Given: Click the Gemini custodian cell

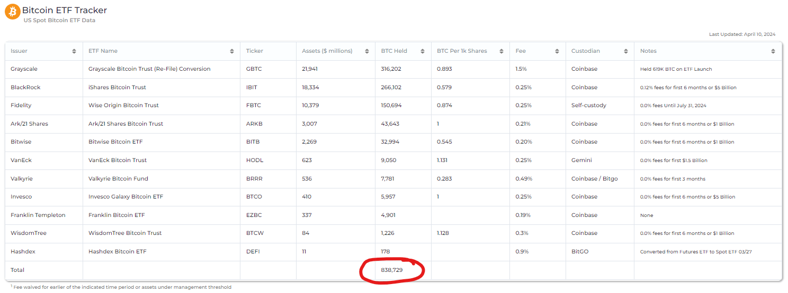Looking at the screenshot, I should tap(581, 160).
